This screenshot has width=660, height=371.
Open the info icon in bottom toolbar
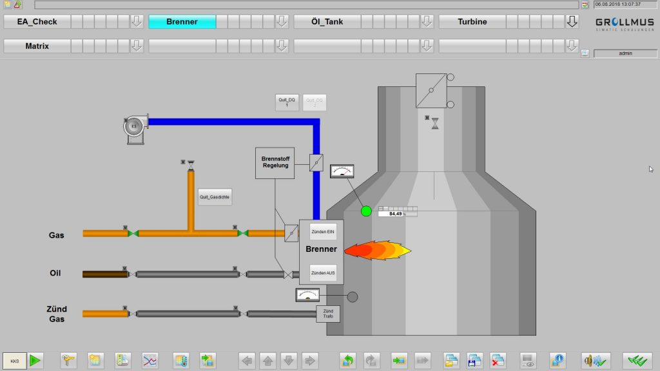(x=558, y=361)
